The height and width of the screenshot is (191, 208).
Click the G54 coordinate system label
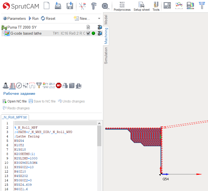[x=166, y=179]
